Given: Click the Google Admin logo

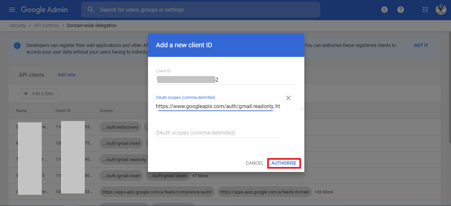Looking at the screenshot, I should [44, 10].
